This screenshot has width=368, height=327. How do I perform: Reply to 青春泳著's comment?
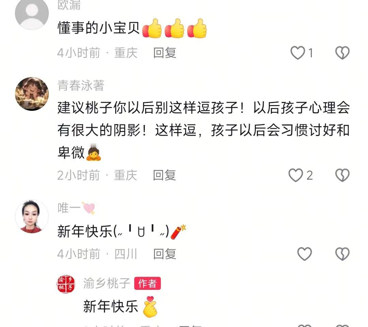click(x=164, y=175)
